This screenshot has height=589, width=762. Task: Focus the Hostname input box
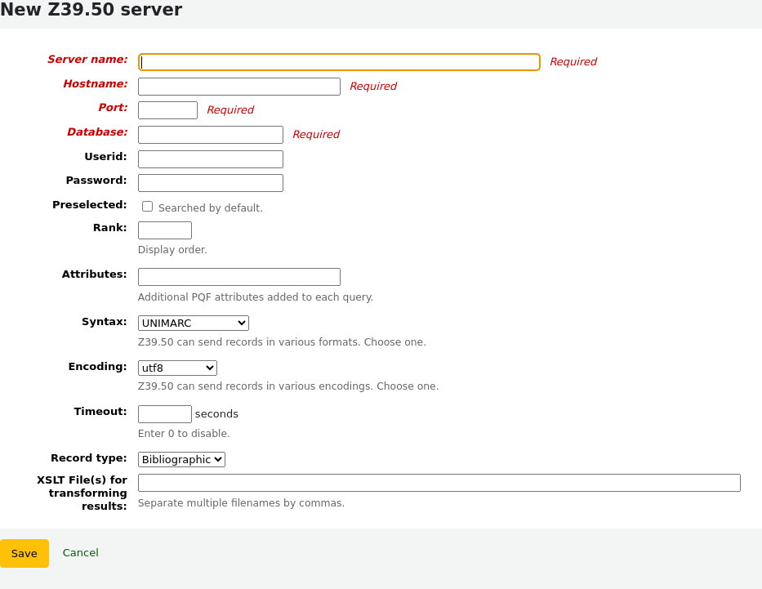[x=238, y=86]
